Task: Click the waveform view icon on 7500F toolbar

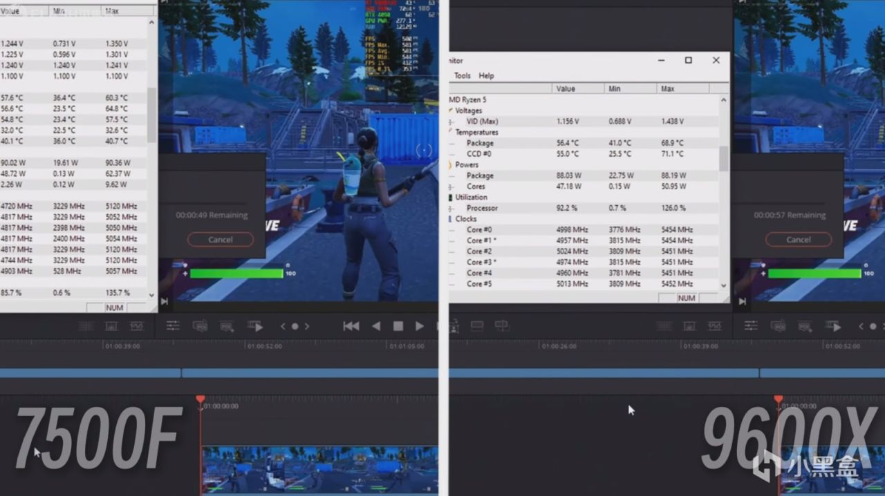Action: coord(136,326)
